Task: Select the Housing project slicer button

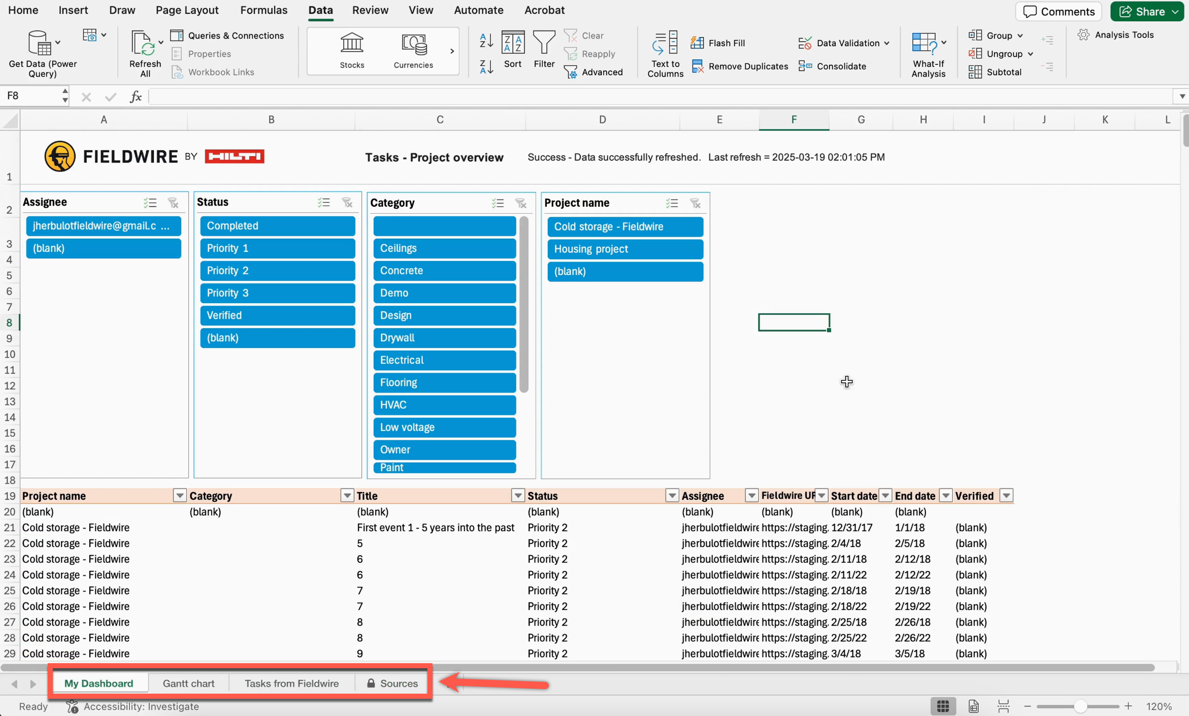Action: 625,249
